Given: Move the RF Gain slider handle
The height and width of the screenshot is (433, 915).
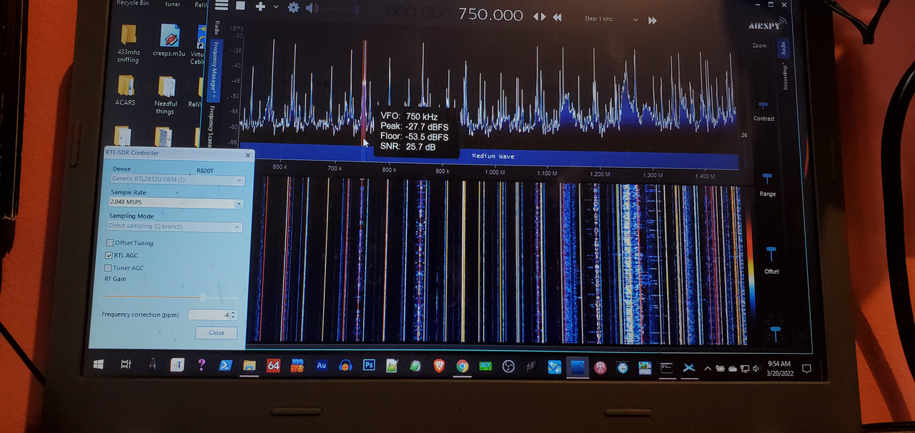Looking at the screenshot, I should 203,297.
